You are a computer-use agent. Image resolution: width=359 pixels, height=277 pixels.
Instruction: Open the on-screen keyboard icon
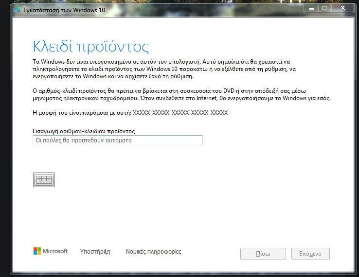tap(44, 180)
